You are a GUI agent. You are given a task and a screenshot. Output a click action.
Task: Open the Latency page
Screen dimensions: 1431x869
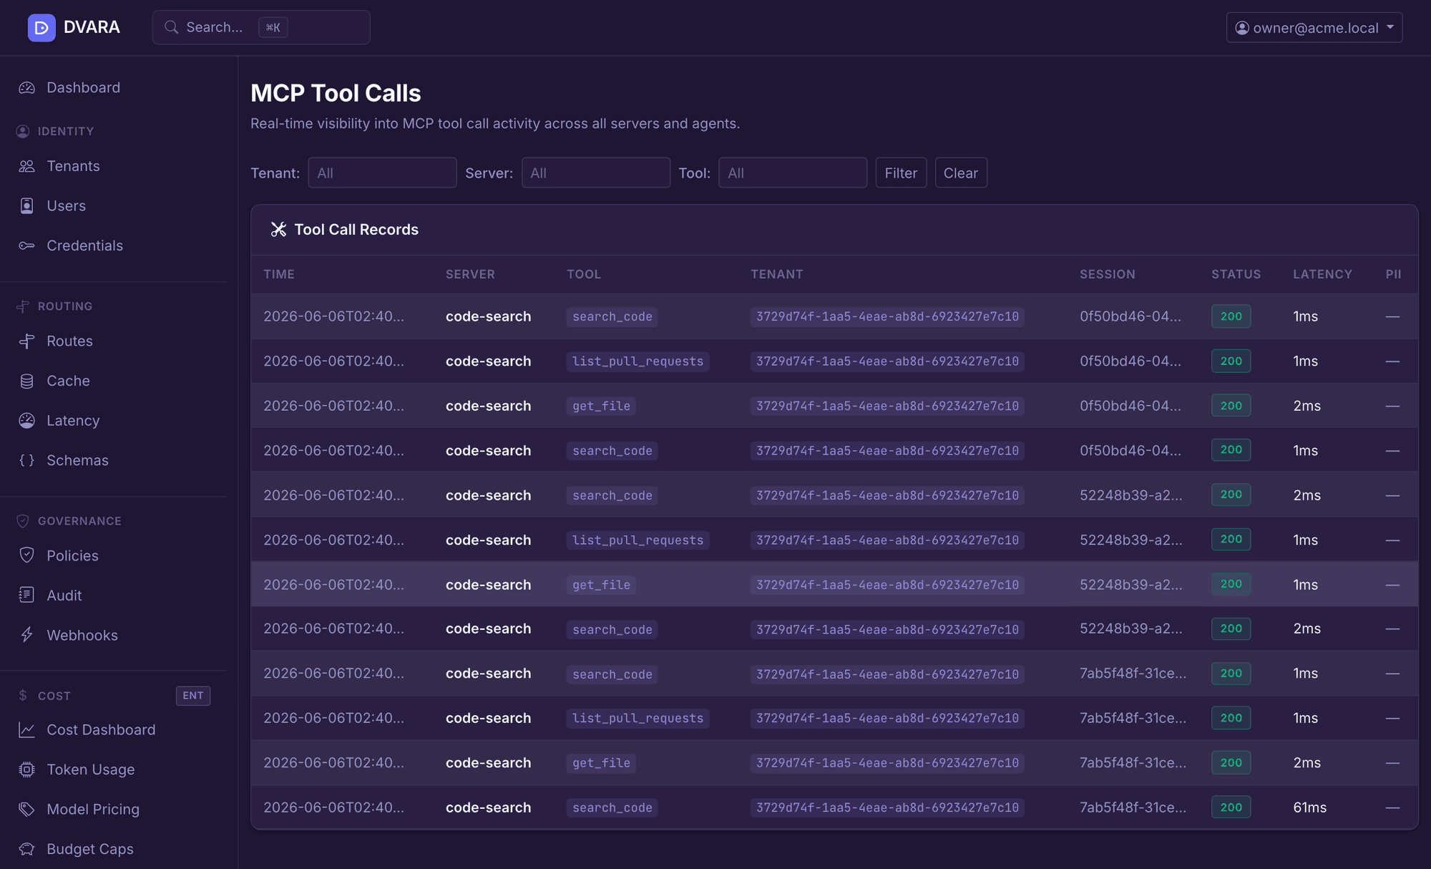[73, 421]
